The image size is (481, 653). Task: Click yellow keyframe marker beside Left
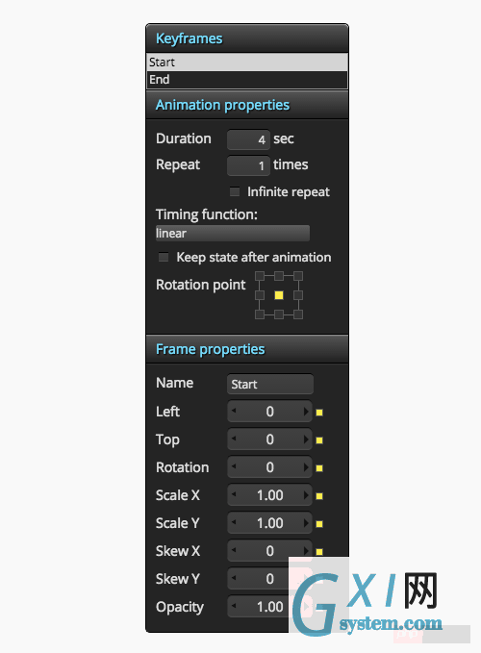(319, 413)
